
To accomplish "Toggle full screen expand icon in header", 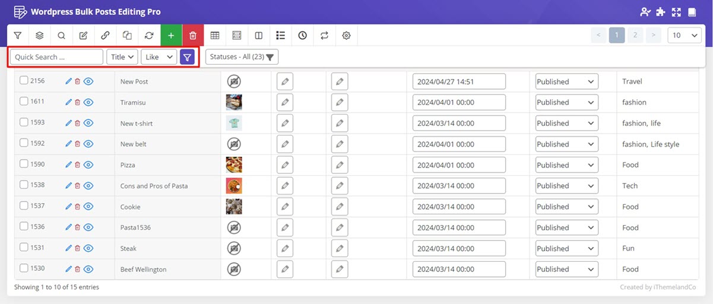I will pos(676,12).
